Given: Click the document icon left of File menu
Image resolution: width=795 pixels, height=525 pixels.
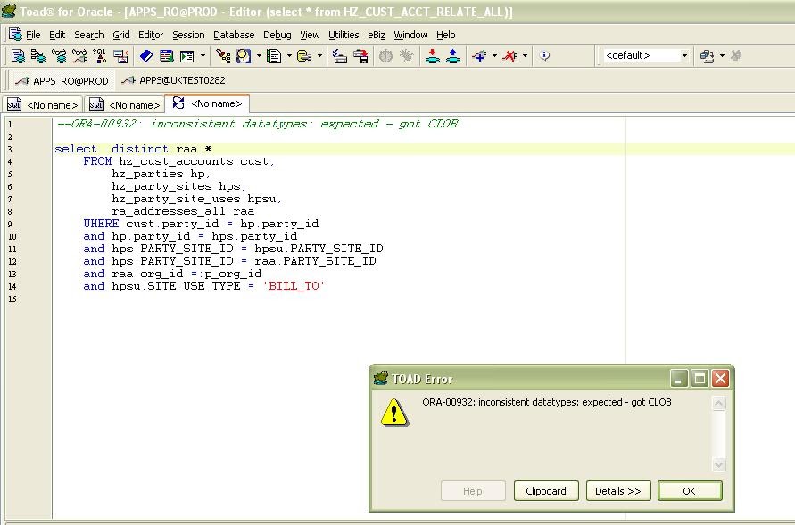Looking at the screenshot, I should coord(15,34).
